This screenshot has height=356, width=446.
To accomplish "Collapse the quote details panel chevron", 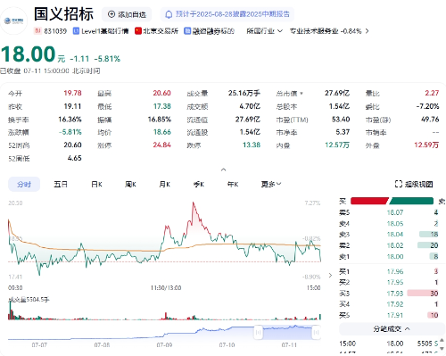I will [224, 170].
